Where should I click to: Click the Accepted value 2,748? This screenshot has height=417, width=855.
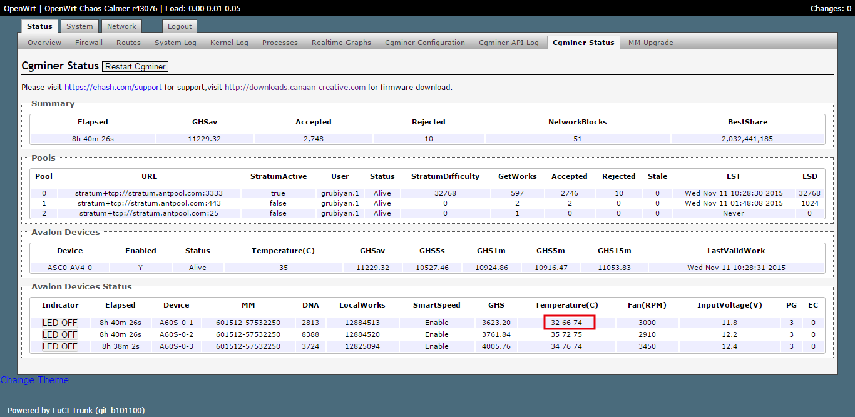pyautogui.click(x=314, y=139)
